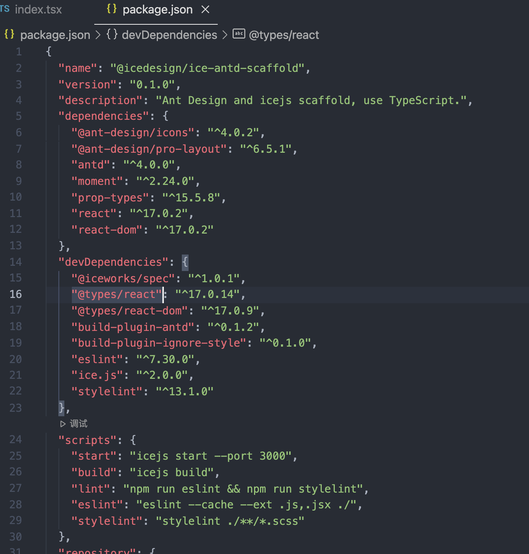
Task: Click the chevron after package.json breadcrumb
Action: click(98, 34)
